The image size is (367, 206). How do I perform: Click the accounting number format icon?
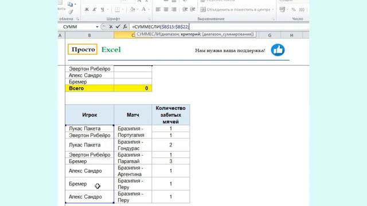pyautogui.click(x=283, y=10)
